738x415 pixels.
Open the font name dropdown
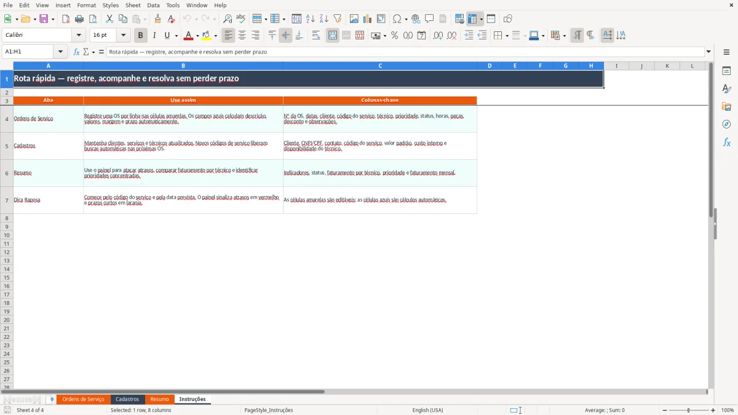click(79, 36)
